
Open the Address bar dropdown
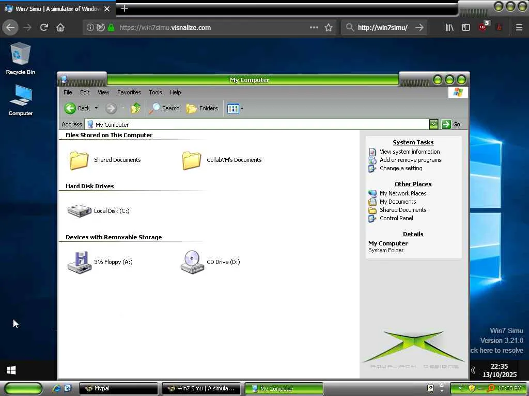pyautogui.click(x=433, y=124)
